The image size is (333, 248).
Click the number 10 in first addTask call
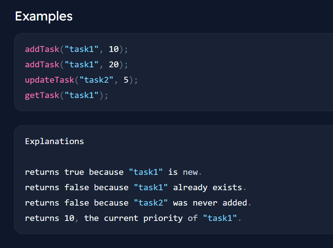114,49
